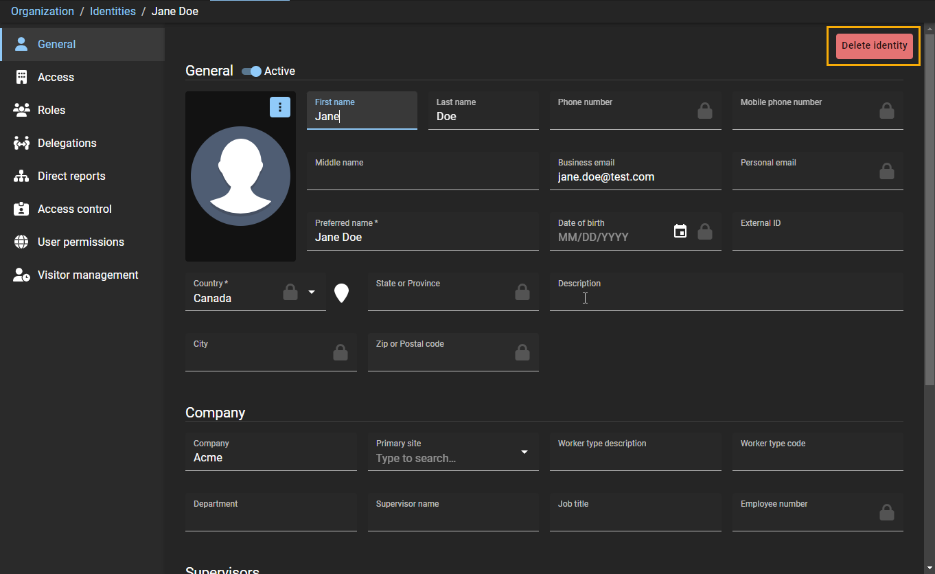935x574 pixels.
Task: Click the lock icon in Phone number
Action: point(705,111)
